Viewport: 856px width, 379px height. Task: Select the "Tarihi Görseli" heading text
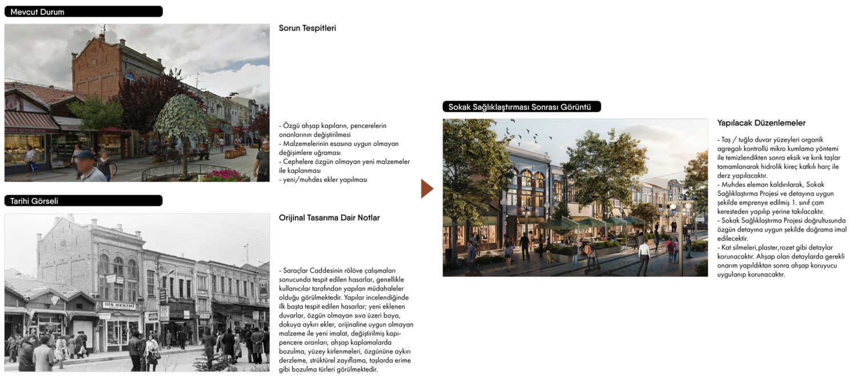[34, 201]
